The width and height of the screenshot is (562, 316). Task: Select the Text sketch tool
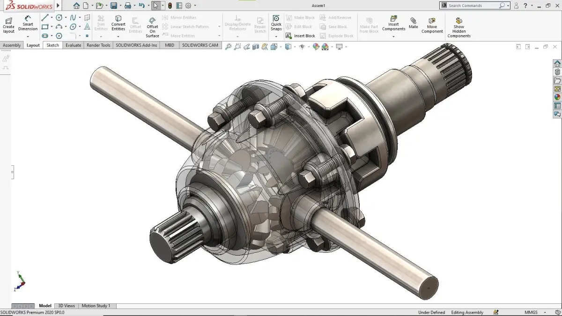87,27
